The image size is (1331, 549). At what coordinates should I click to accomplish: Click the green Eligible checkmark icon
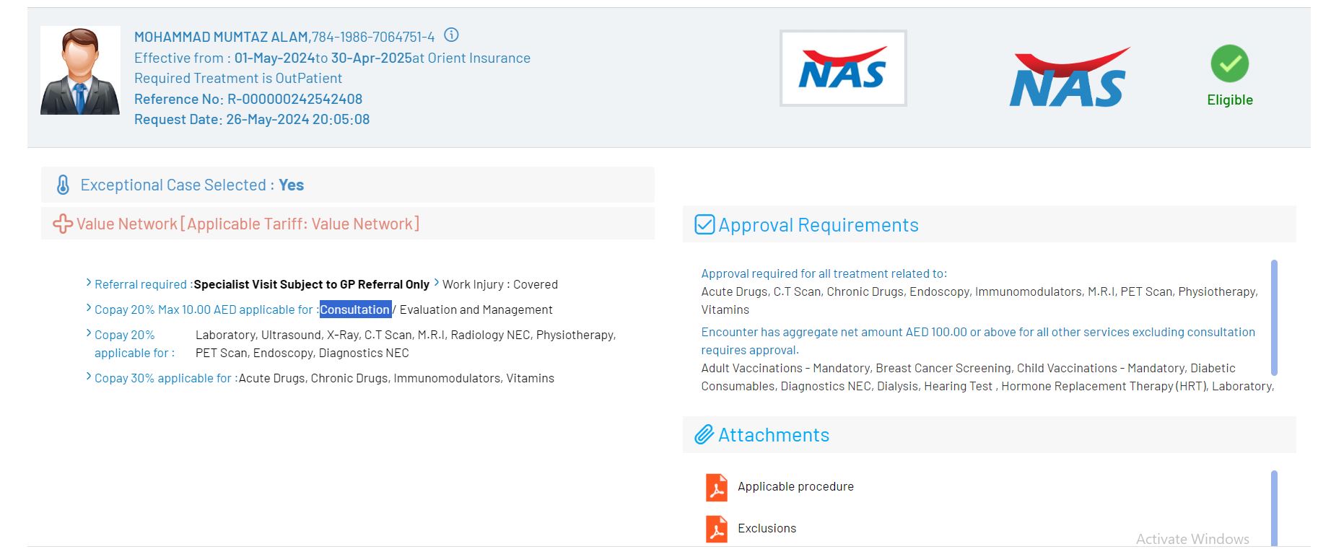click(1230, 63)
